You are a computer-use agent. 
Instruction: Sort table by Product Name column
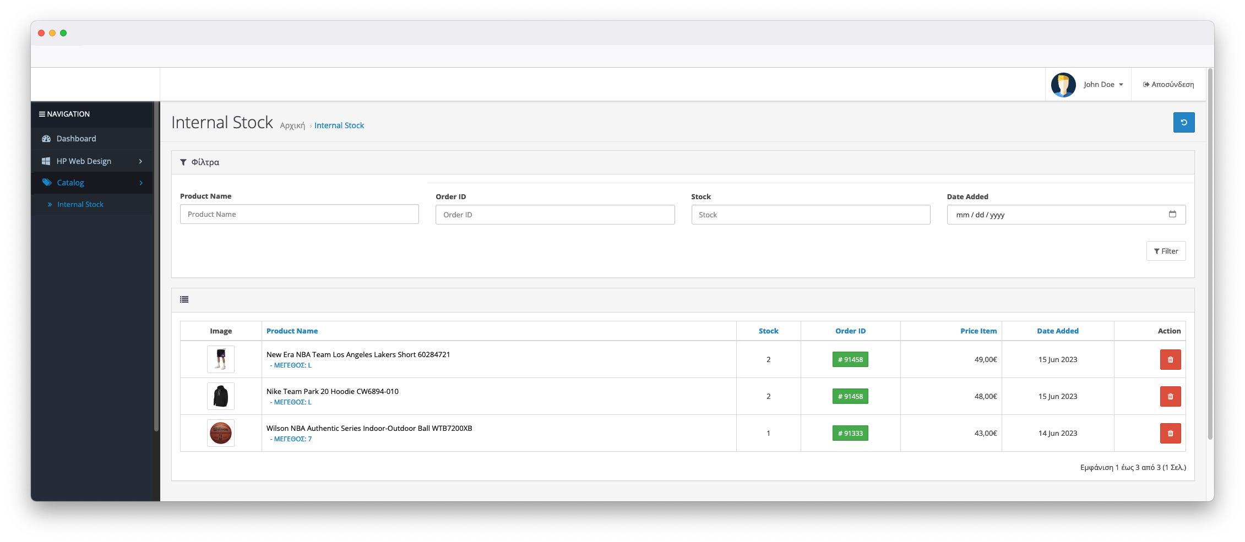click(292, 331)
